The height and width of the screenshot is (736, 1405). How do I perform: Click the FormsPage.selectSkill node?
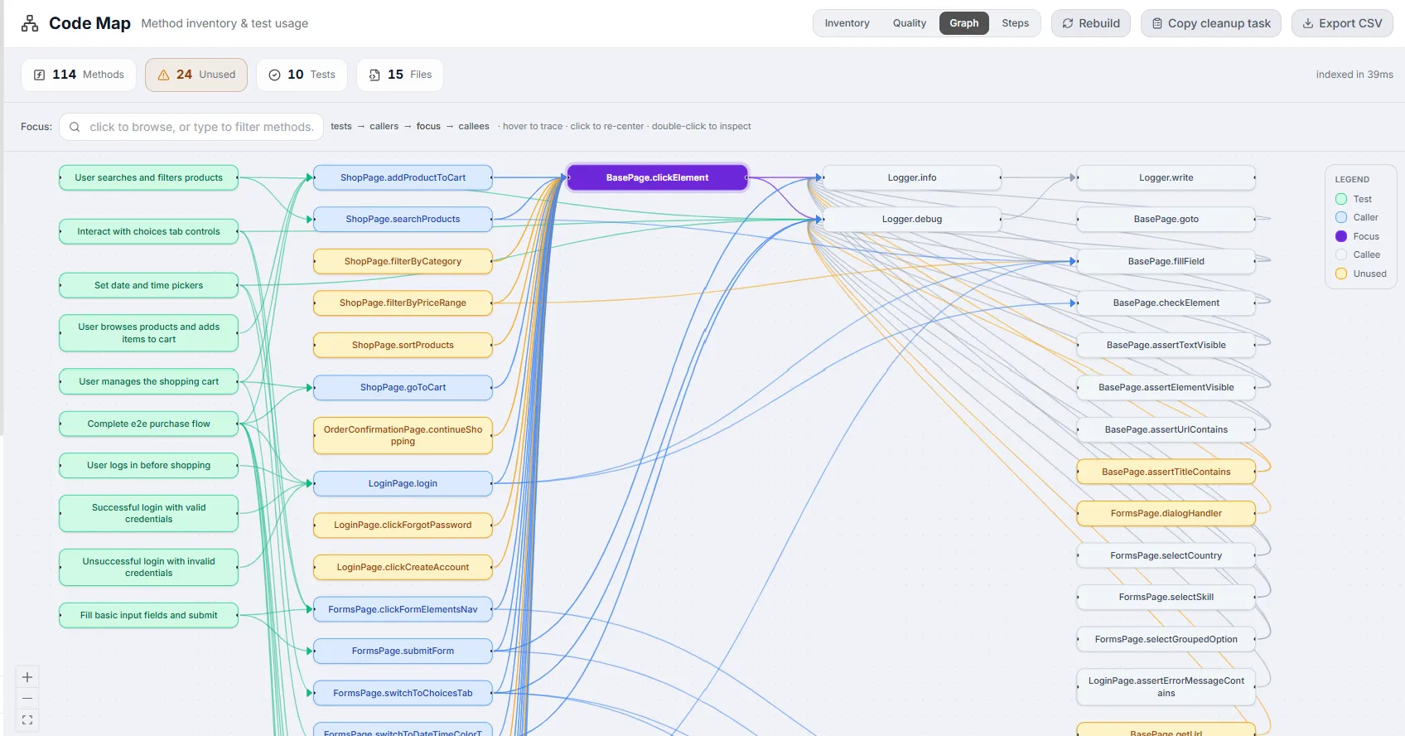point(1166,597)
